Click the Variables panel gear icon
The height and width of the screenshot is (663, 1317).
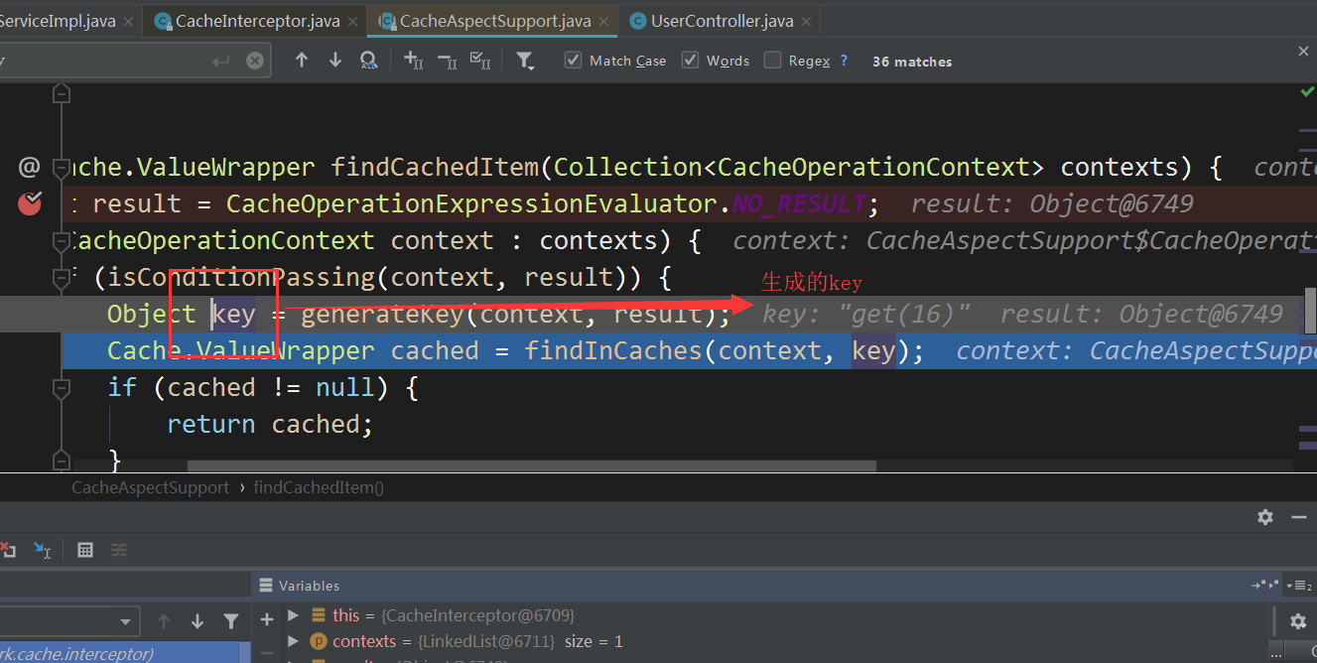(1298, 621)
